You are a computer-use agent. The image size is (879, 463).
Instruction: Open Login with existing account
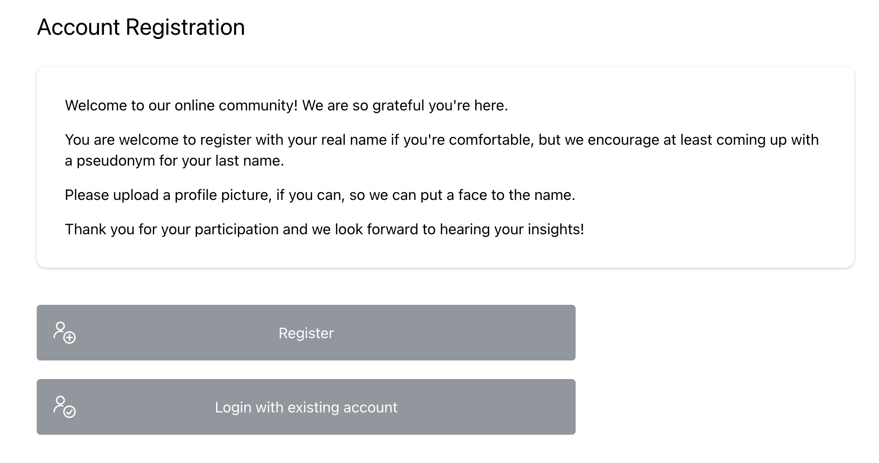pos(306,407)
